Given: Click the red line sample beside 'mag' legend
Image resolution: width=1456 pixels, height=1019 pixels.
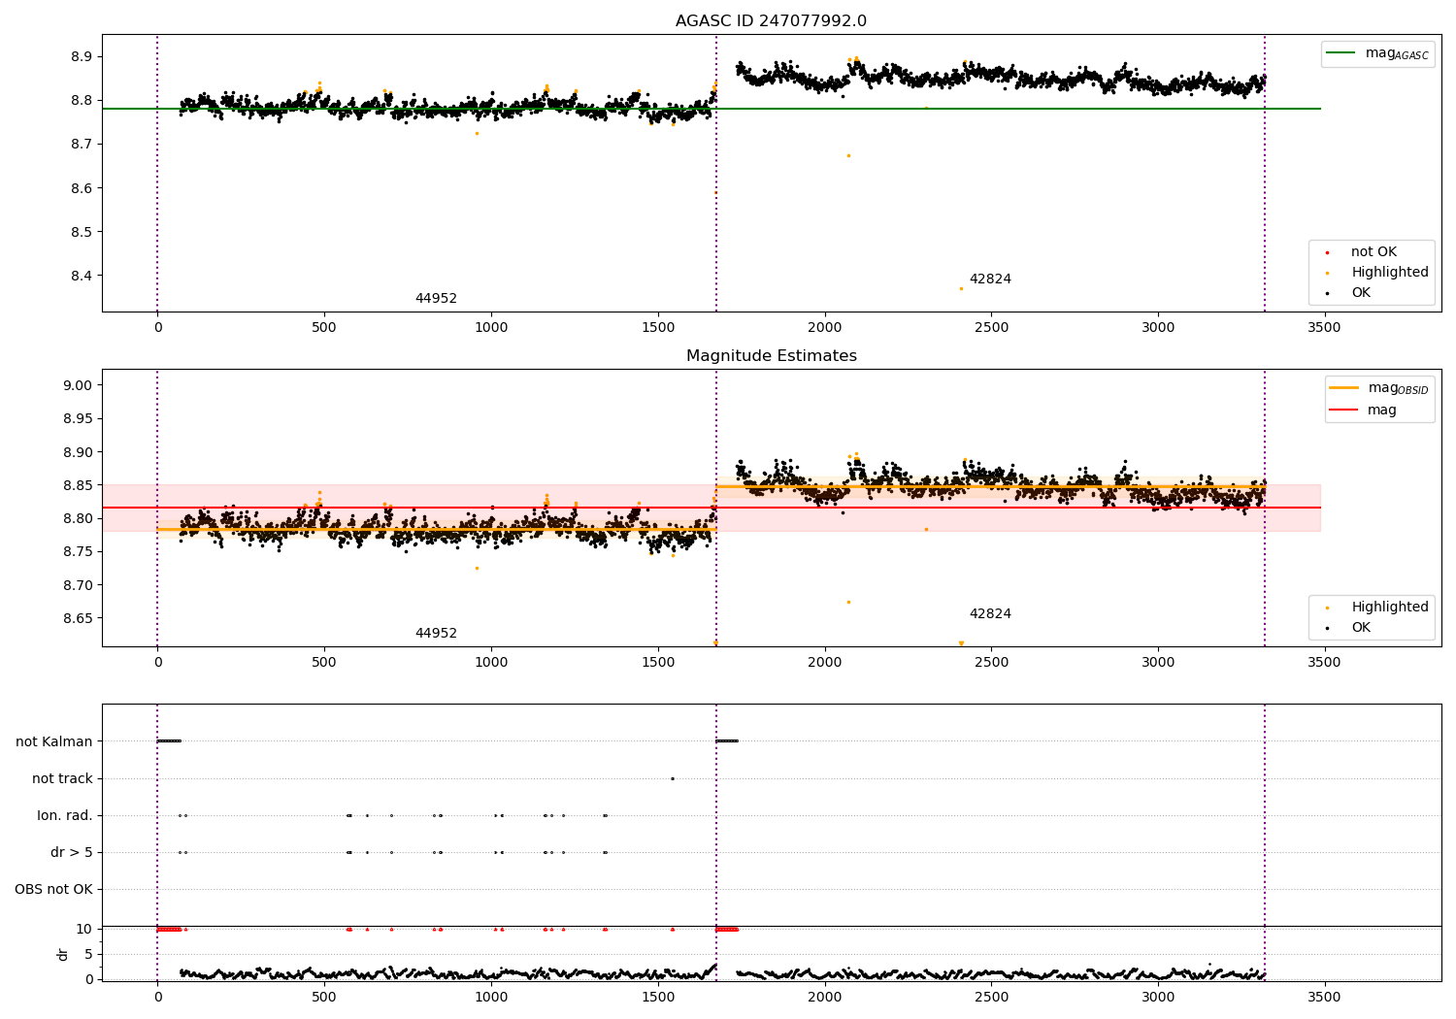Looking at the screenshot, I should click(1344, 410).
